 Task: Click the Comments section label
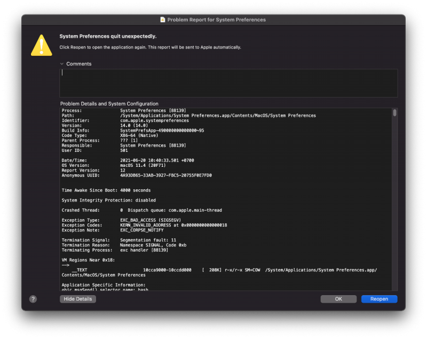(80, 63)
